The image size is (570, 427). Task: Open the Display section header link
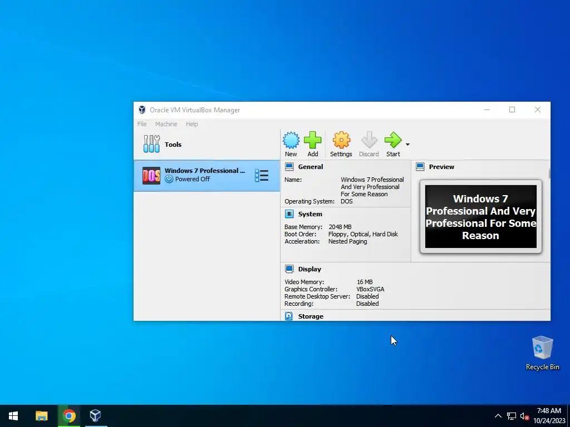[309, 269]
